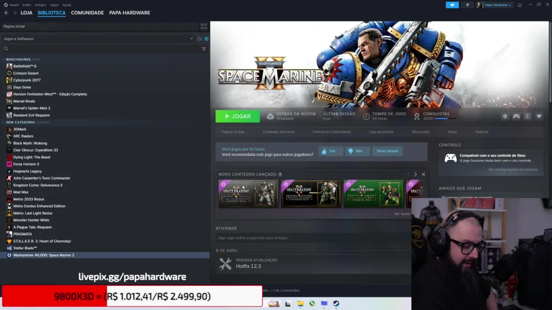
Task: Open the PAPA HARDWARE profile tab
Action: (x=129, y=13)
